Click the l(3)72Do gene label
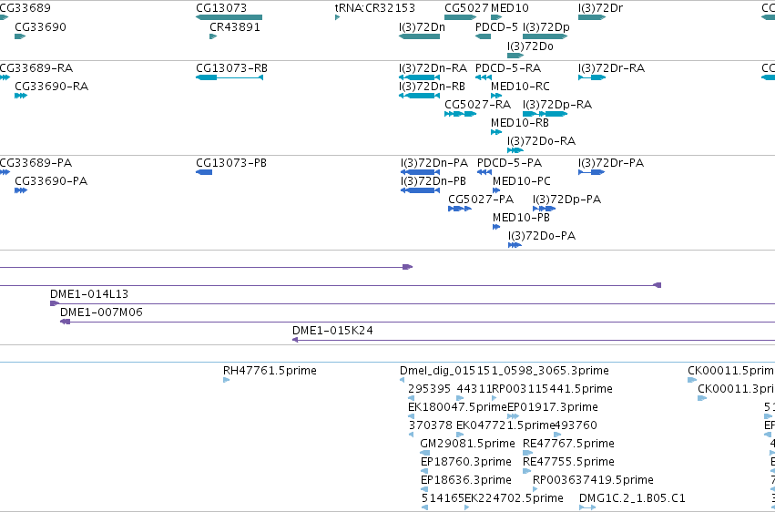775x512 pixels. tap(530, 46)
